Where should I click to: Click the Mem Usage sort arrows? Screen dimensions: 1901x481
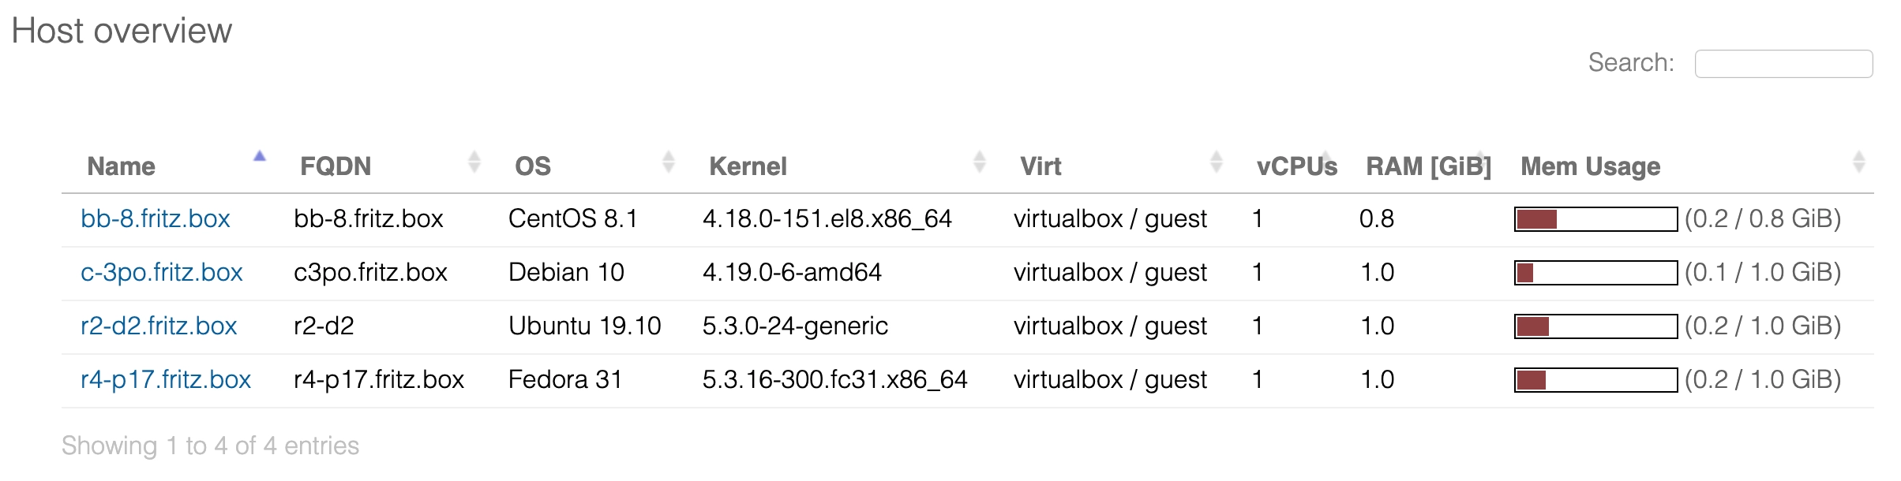pos(1859,162)
